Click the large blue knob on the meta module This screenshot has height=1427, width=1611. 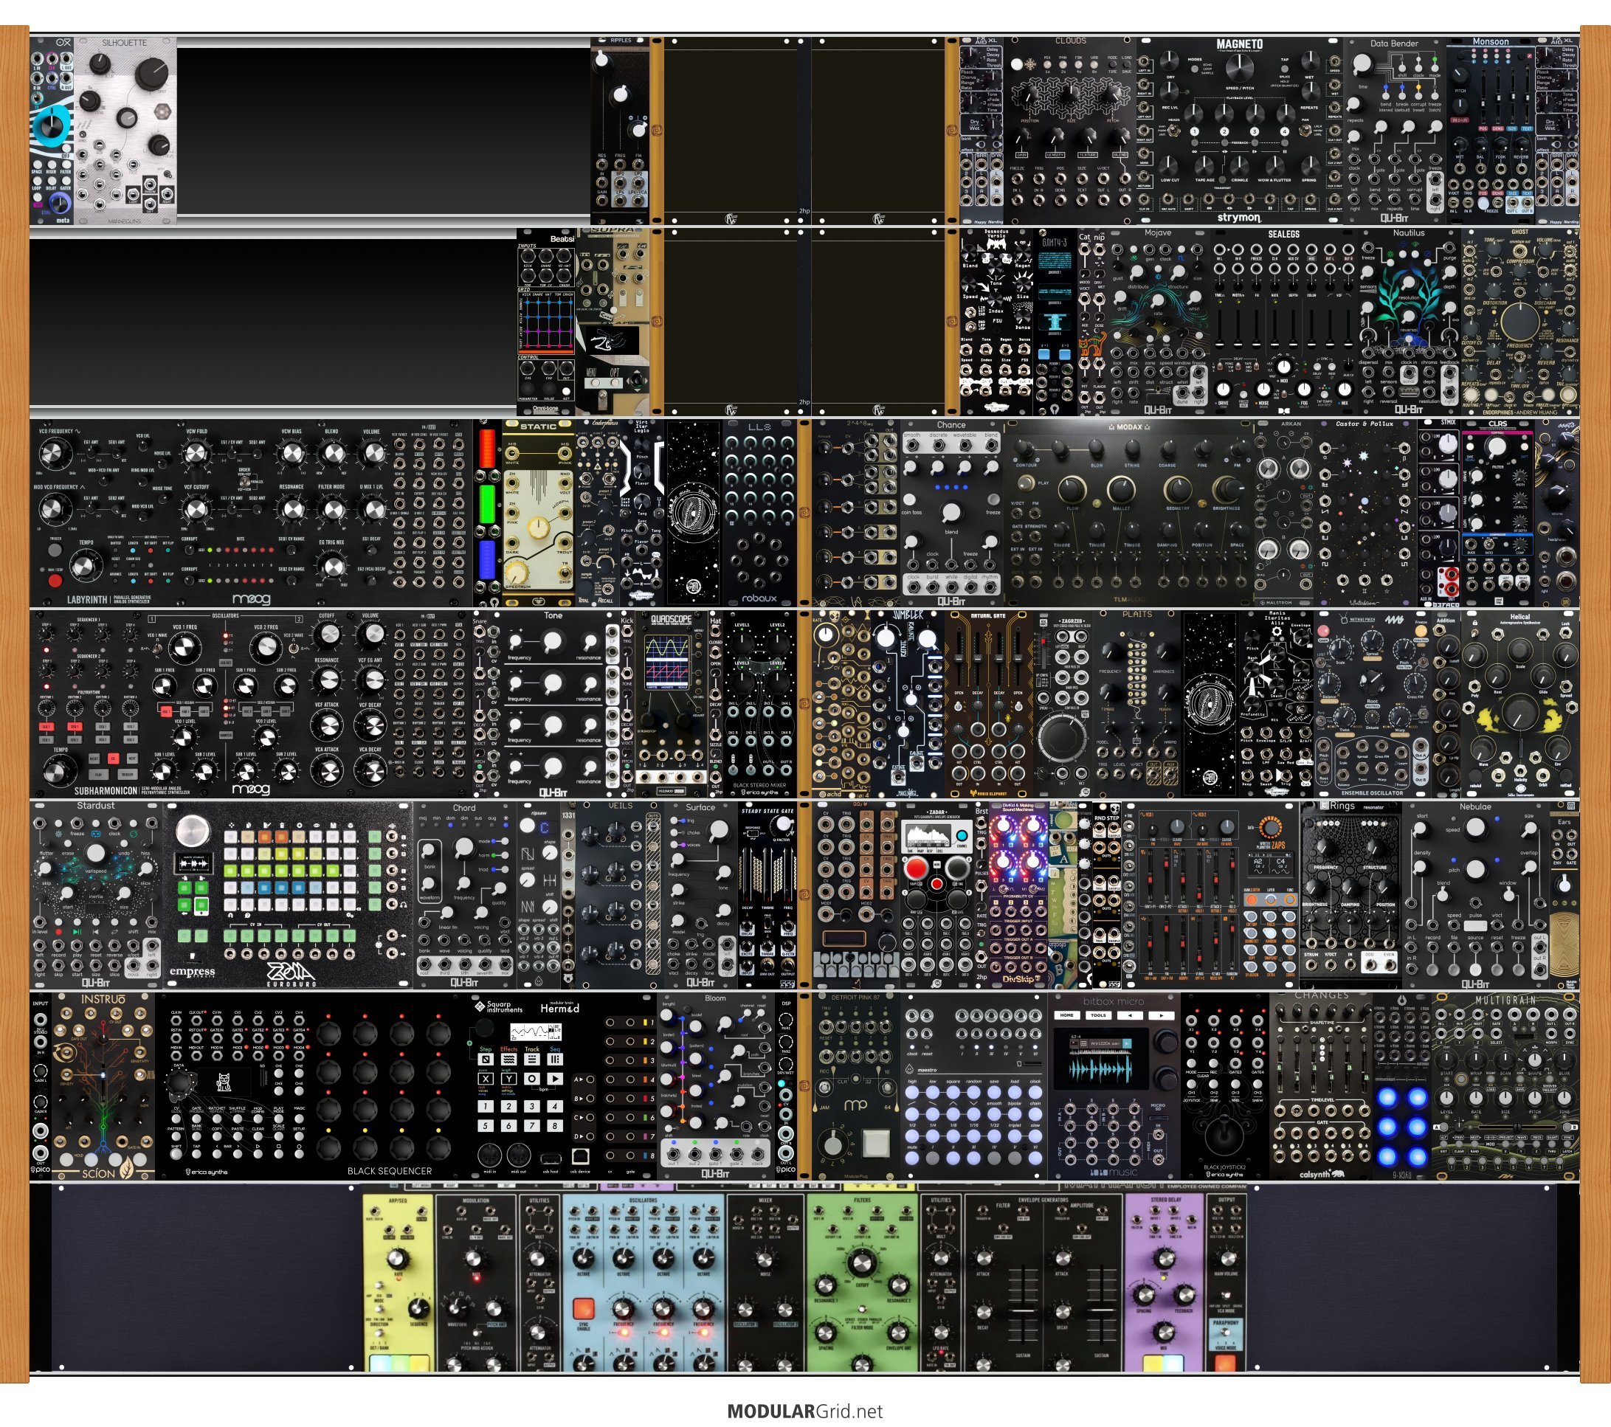(x=51, y=127)
